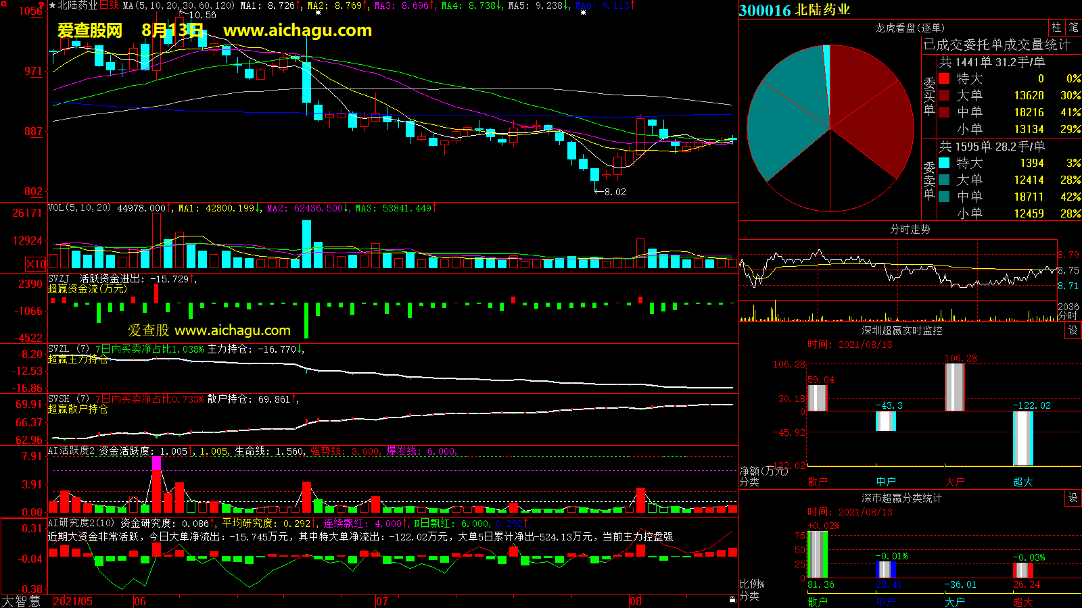
Task: Click the 大智慧 label at bottom left
Action: (x=21, y=601)
